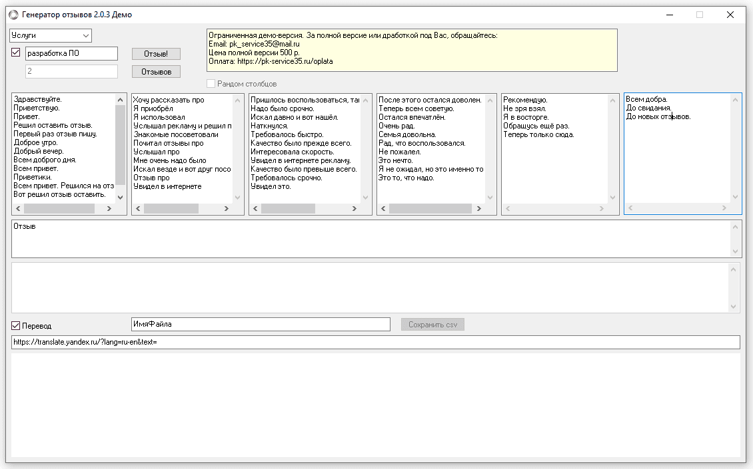Select the line Теперь всем советую.
753x469 pixels.
(x=416, y=108)
